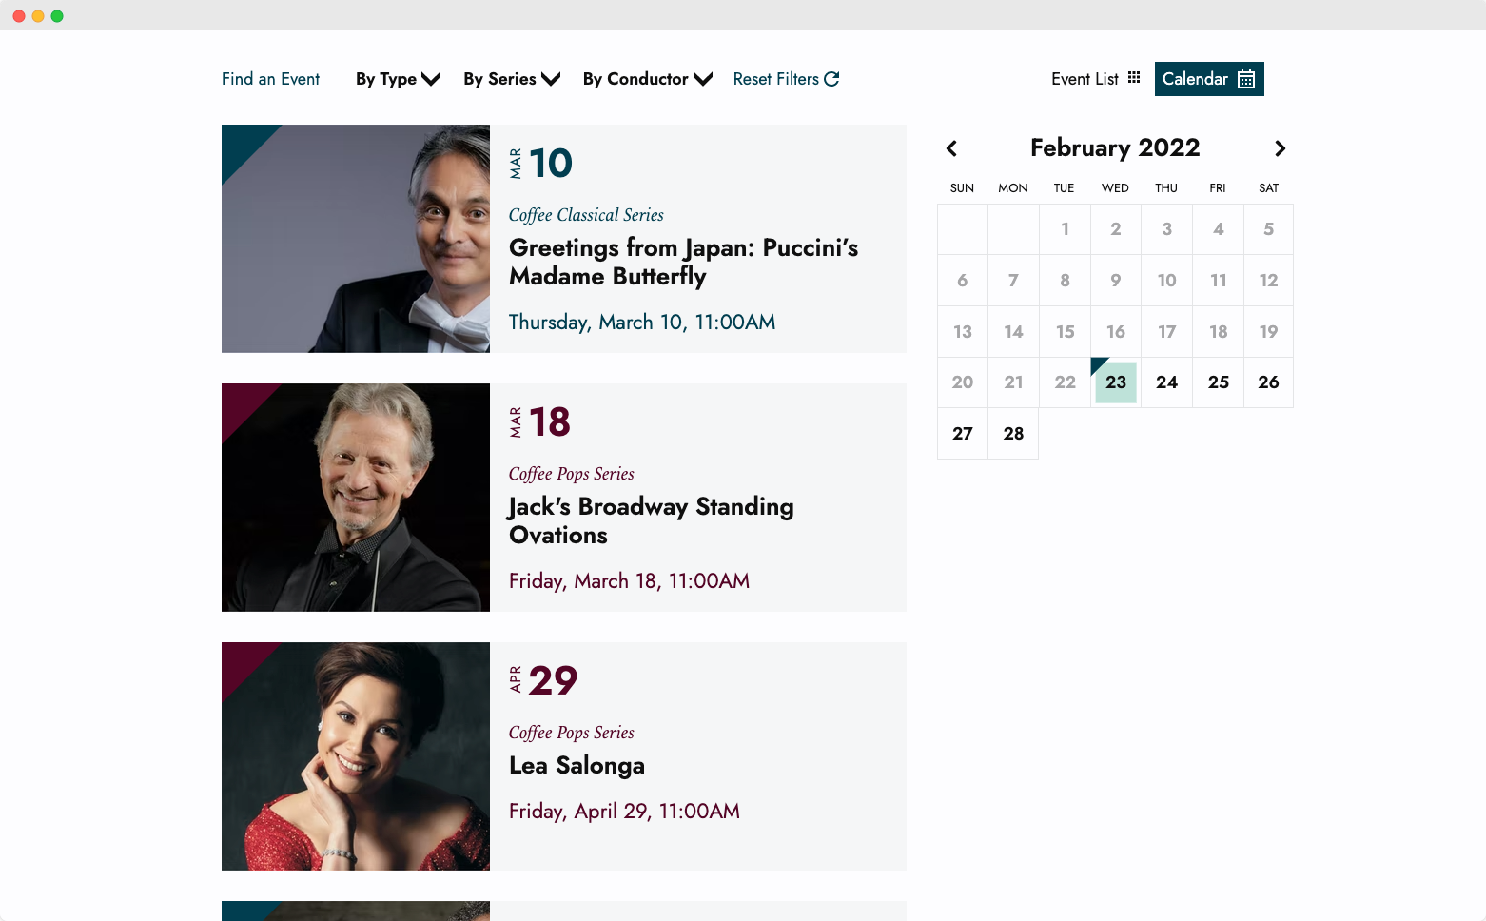Click the window close button

click(19, 16)
